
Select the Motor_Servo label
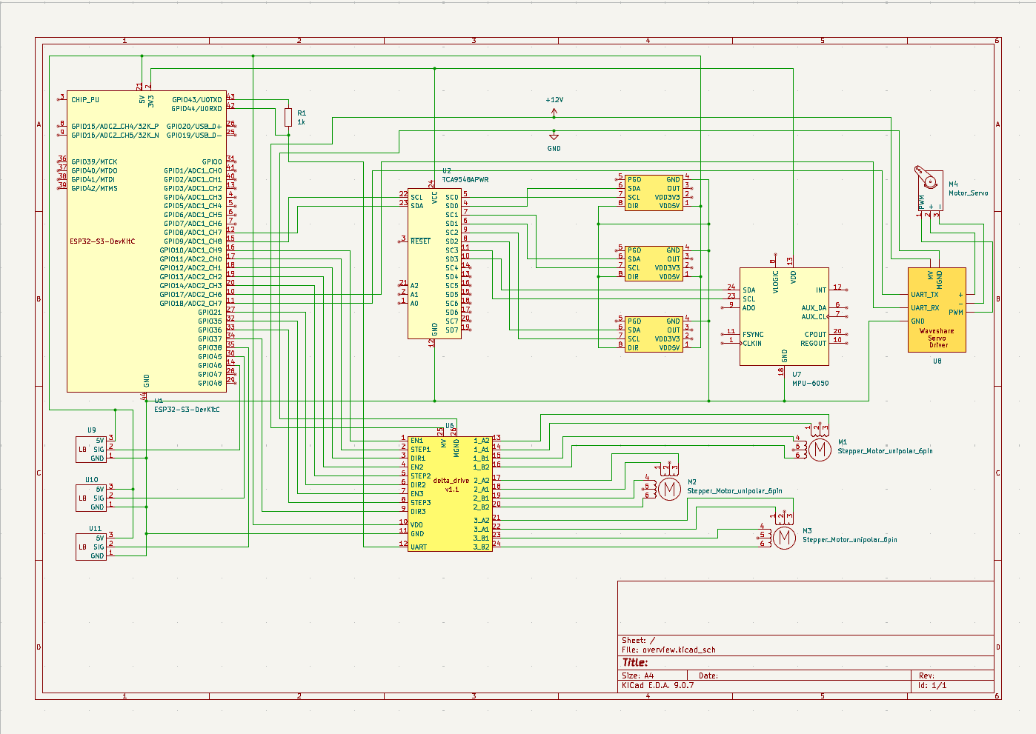tap(968, 193)
